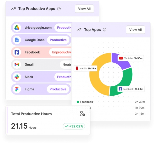Click the Total Productive Hours title
This screenshot has height=145, width=156.
coord(31,114)
